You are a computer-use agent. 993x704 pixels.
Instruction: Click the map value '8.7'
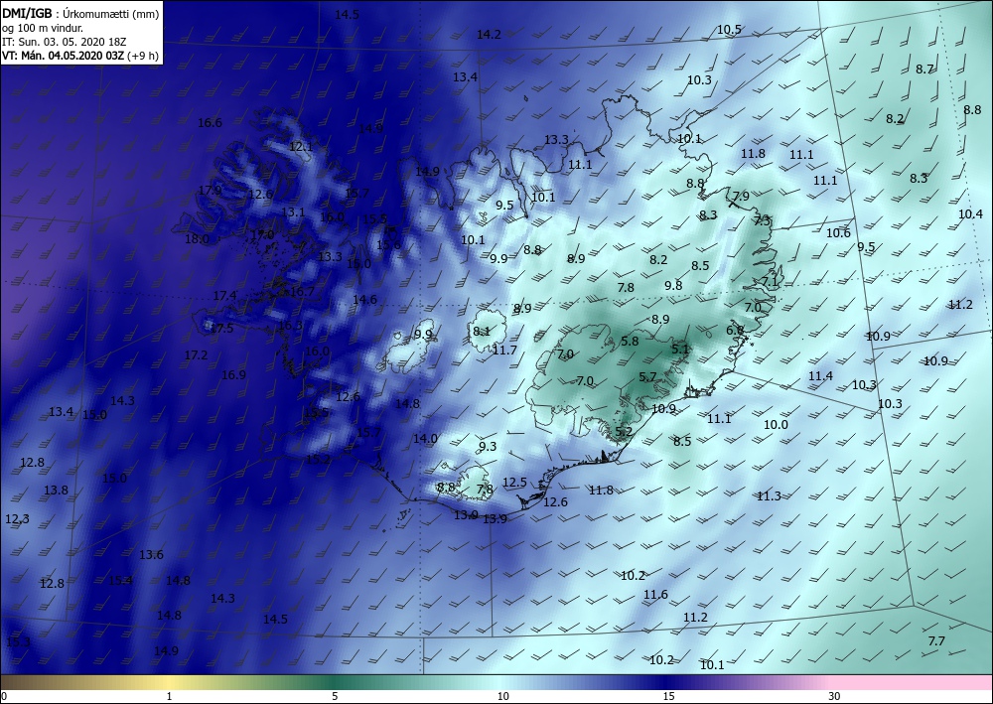pos(924,69)
